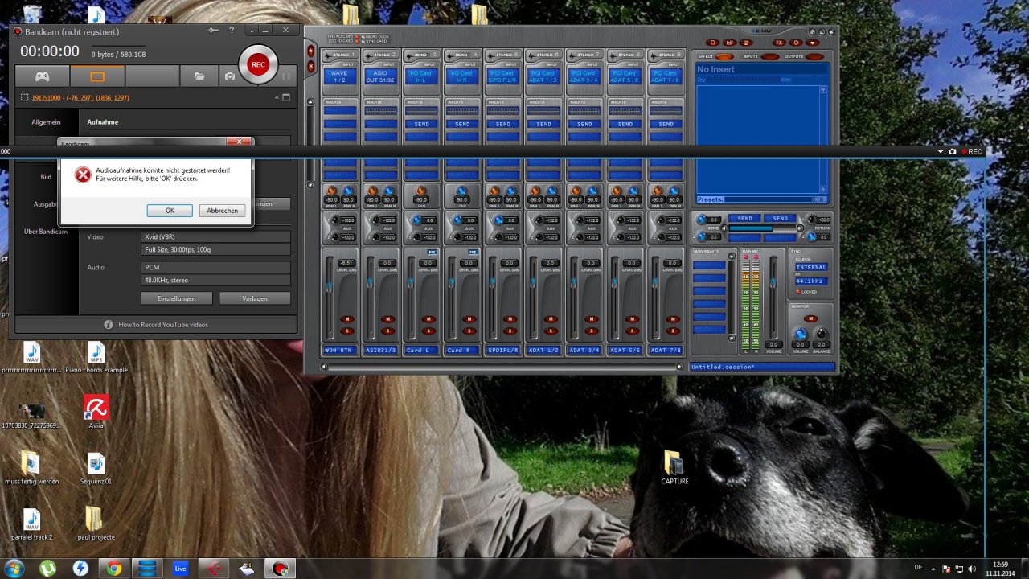Click the camera icon on recording bar

tap(953, 151)
